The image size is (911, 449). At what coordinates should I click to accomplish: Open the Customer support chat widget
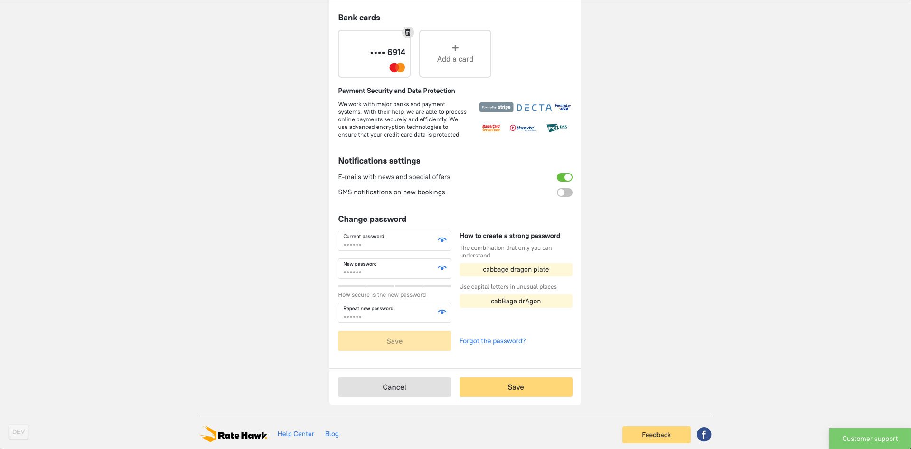coord(870,439)
